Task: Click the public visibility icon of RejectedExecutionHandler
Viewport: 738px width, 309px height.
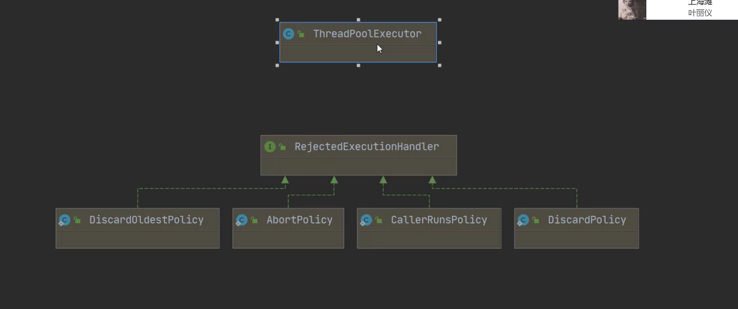Action: click(x=282, y=146)
